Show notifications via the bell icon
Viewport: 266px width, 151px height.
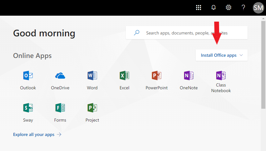[214, 8]
